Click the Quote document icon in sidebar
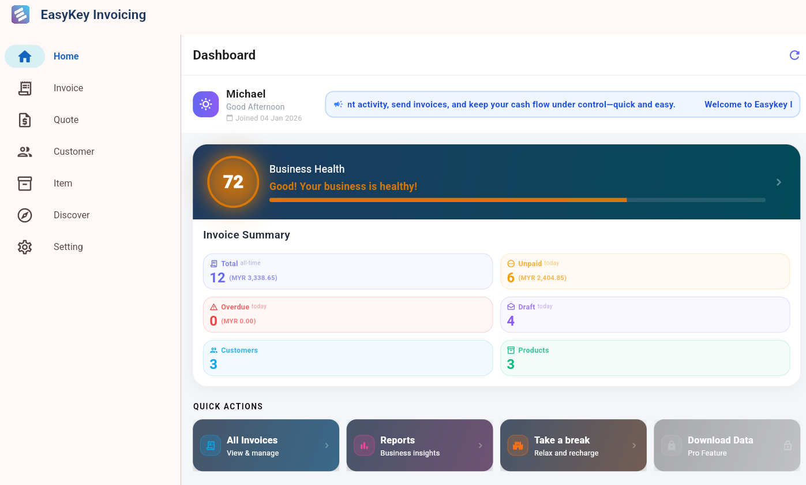The height and width of the screenshot is (485, 806). coord(25,120)
